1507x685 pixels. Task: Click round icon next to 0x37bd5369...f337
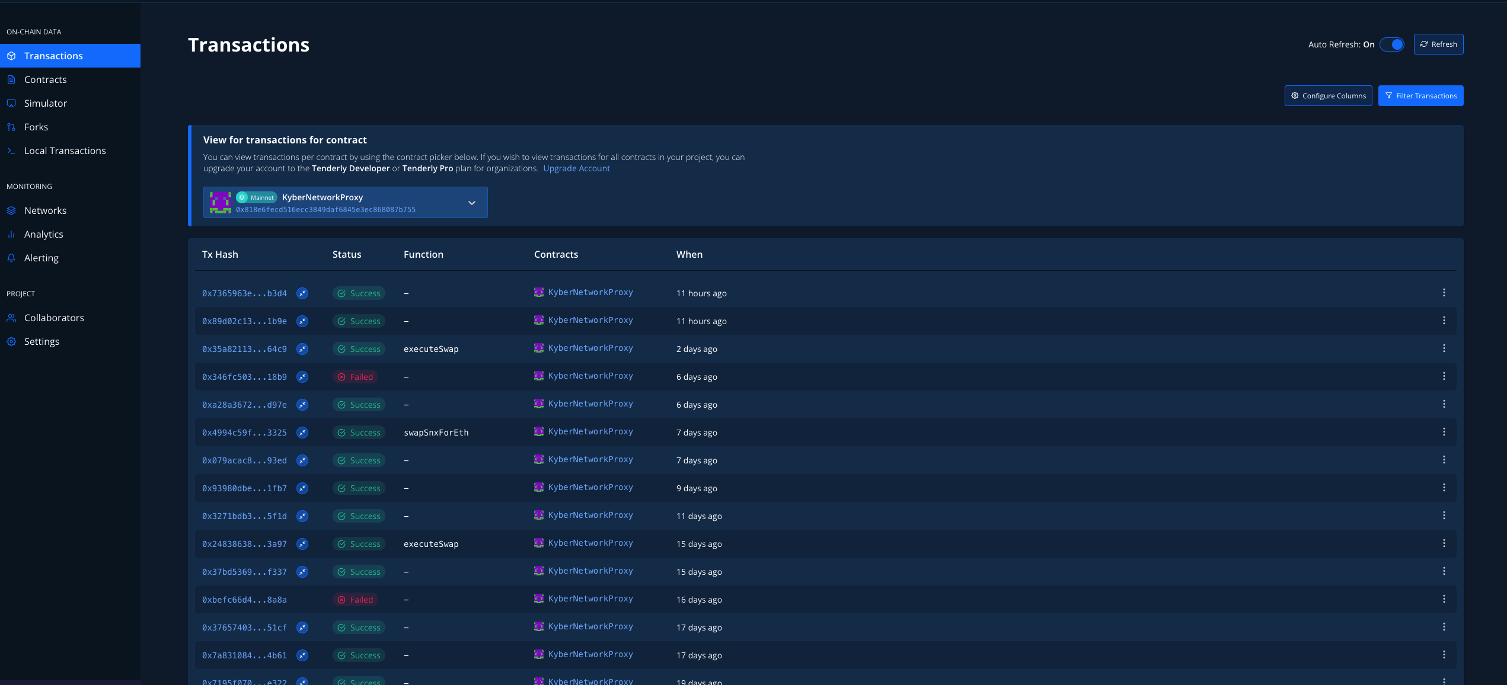[x=302, y=572]
